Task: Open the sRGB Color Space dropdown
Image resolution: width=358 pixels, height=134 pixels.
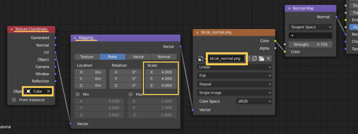Action: [254, 101]
